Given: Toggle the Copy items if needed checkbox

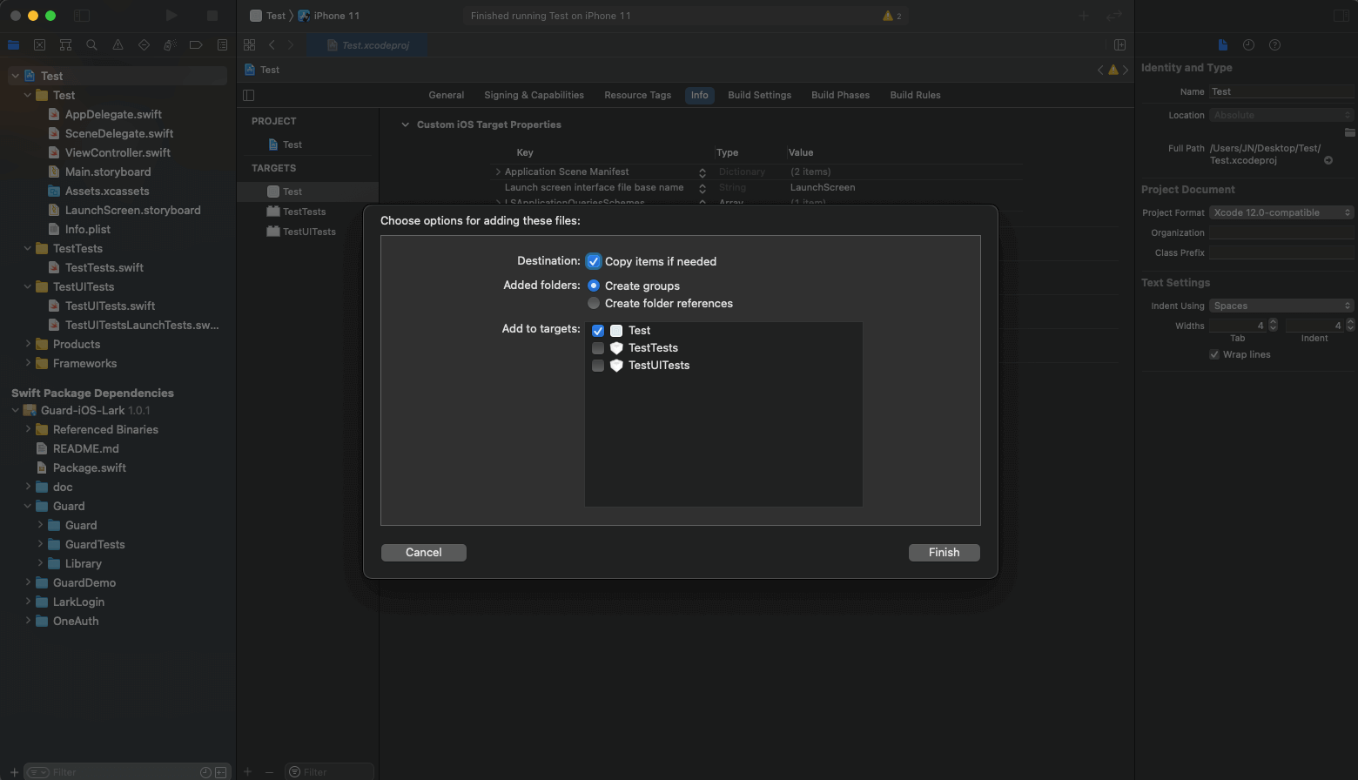Looking at the screenshot, I should [594, 261].
